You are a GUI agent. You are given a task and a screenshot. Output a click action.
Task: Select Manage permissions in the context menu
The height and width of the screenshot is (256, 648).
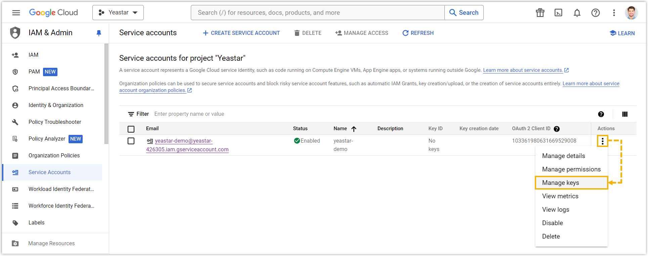click(x=571, y=169)
